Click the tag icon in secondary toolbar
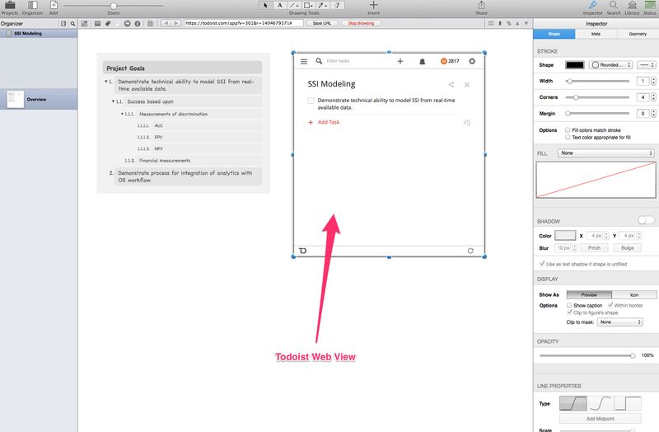The height and width of the screenshot is (432, 659). [x=108, y=24]
